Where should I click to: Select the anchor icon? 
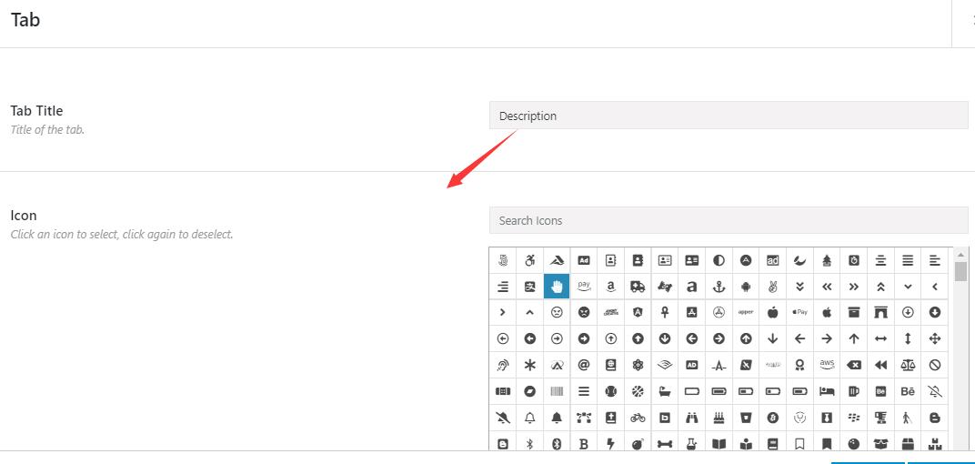coord(719,286)
